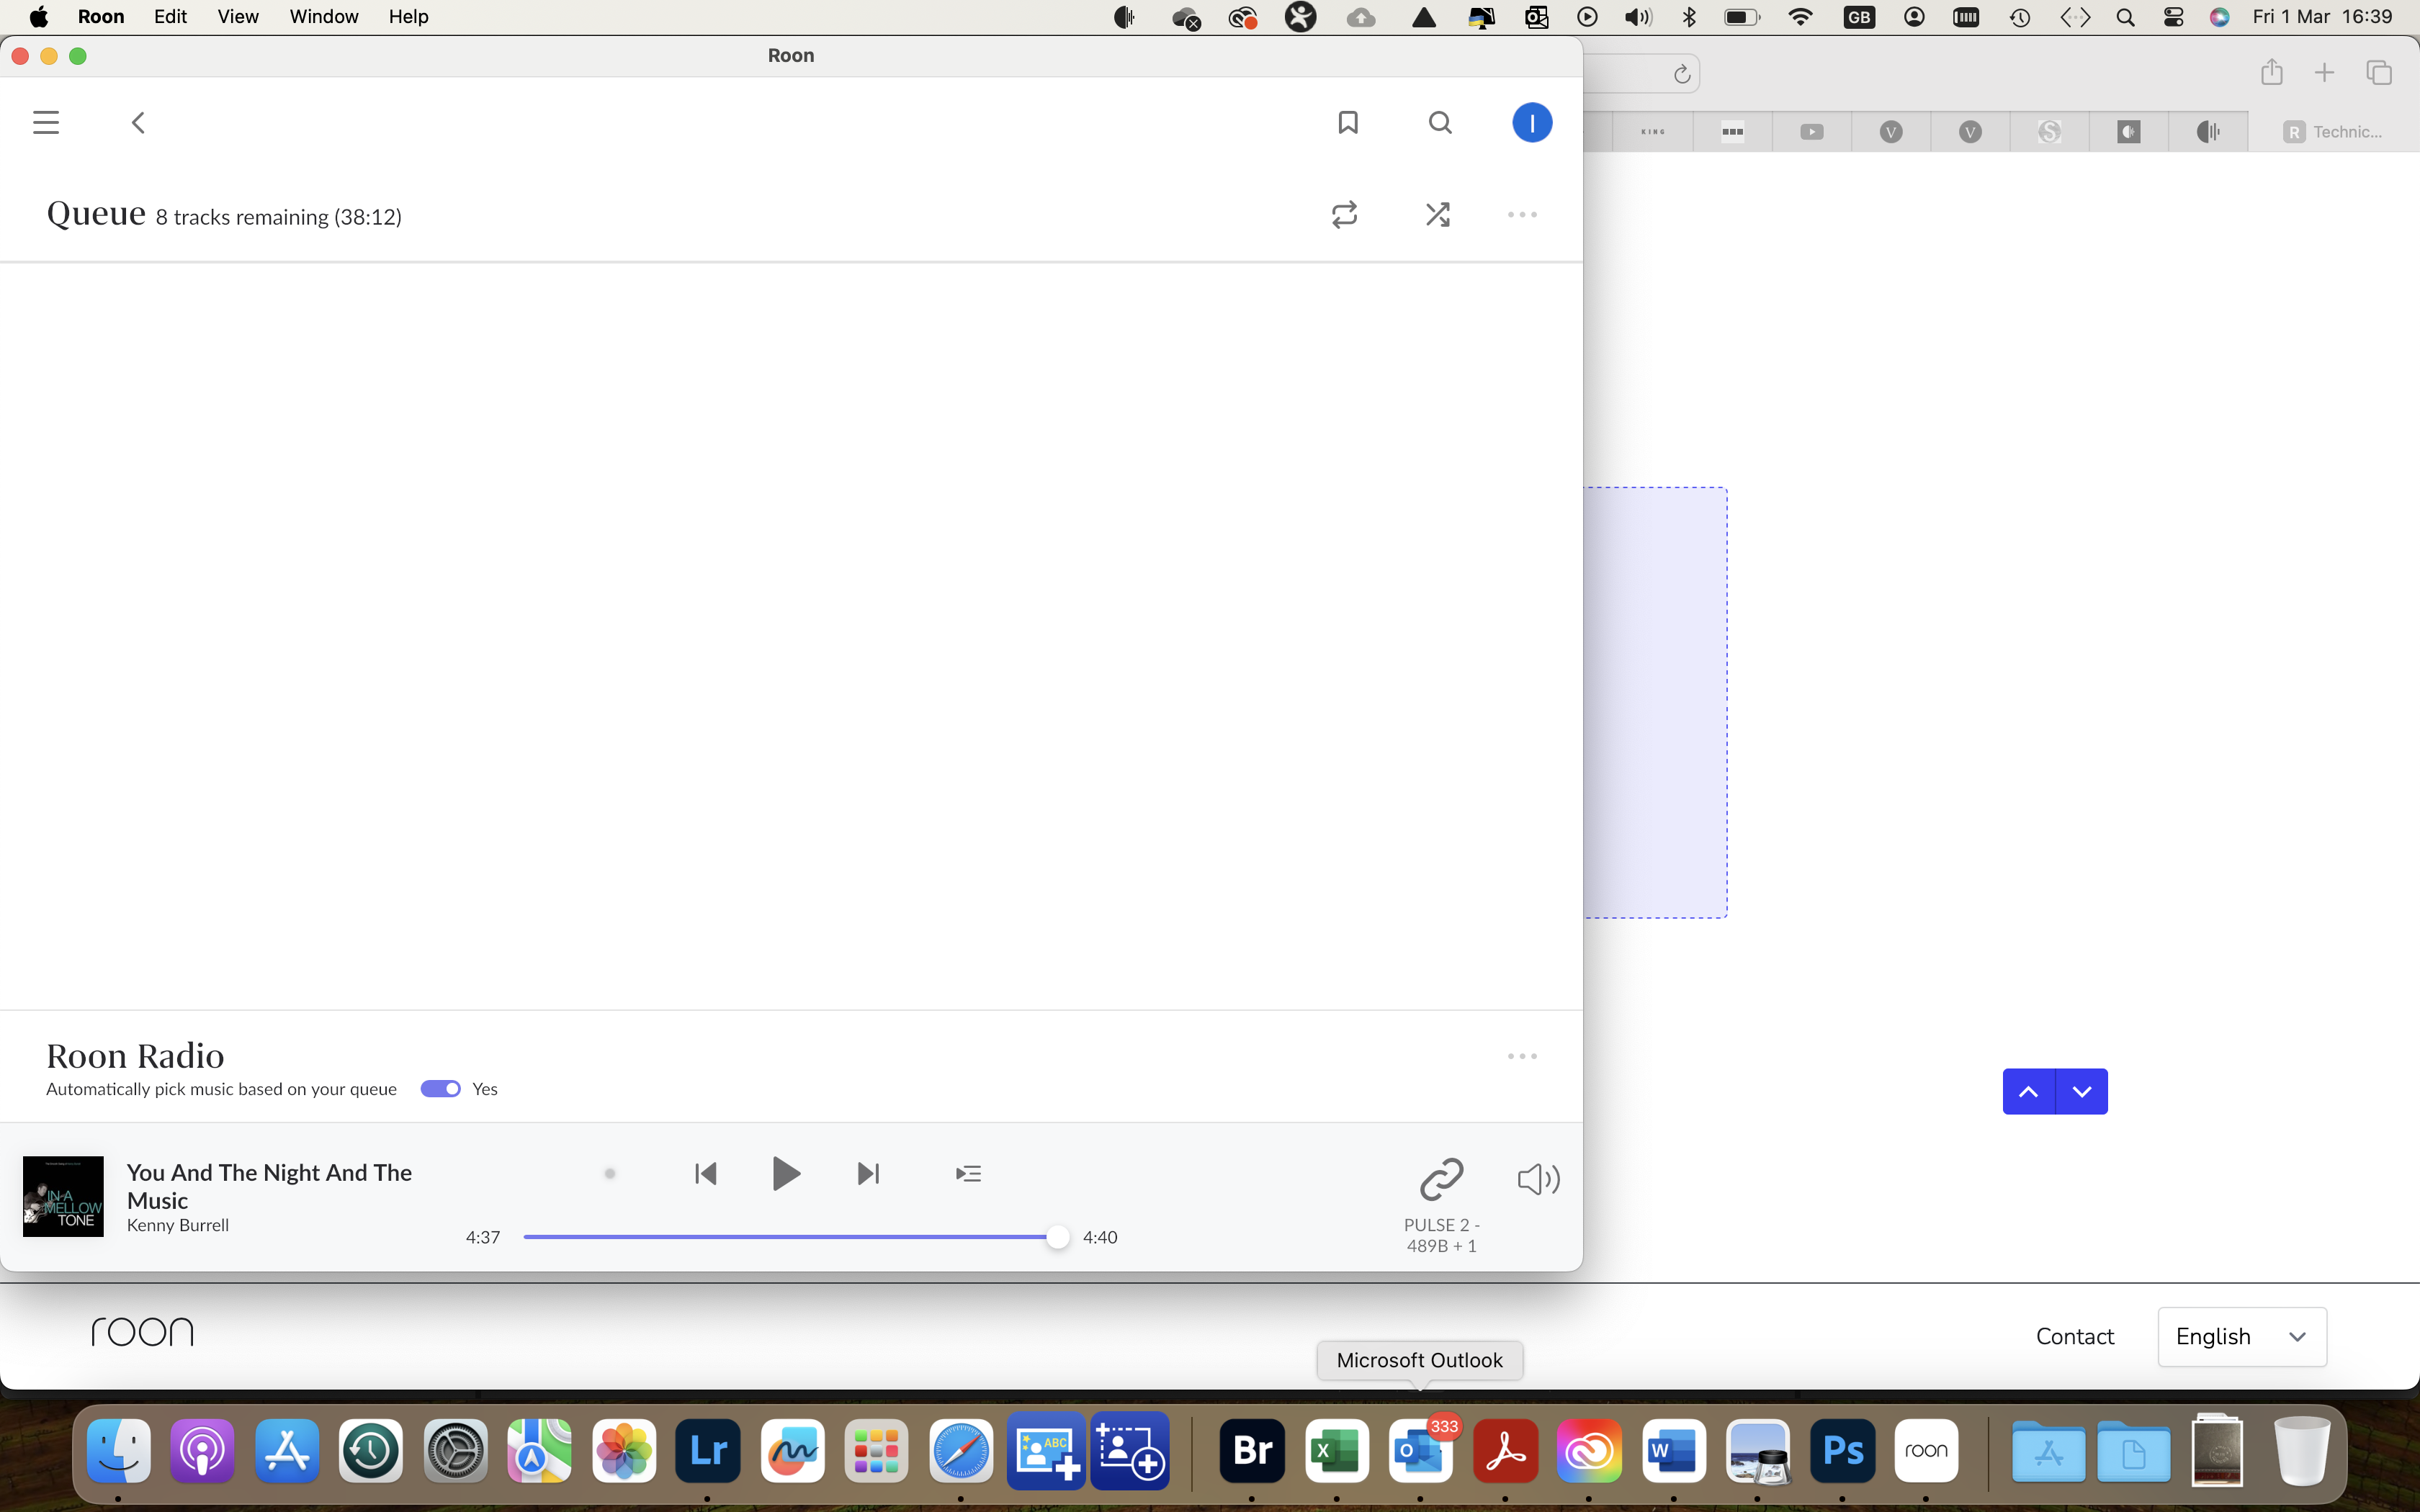The image size is (2420, 1512).
Task: Open Roon bookmarks
Action: tap(1348, 123)
